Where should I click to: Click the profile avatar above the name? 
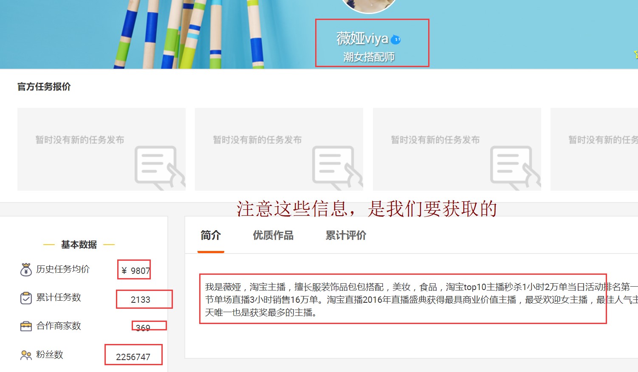pyautogui.click(x=369, y=6)
